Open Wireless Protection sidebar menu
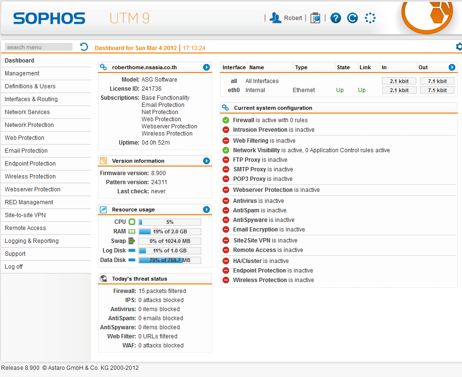The width and height of the screenshot is (462, 377). point(46,177)
